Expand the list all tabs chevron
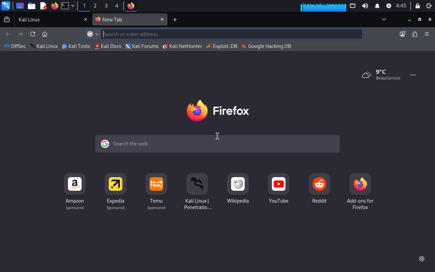 pyautogui.click(x=384, y=19)
